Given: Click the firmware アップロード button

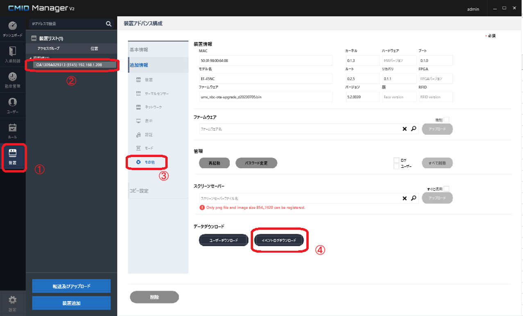Looking at the screenshot, I should click(x=437, y=129).
